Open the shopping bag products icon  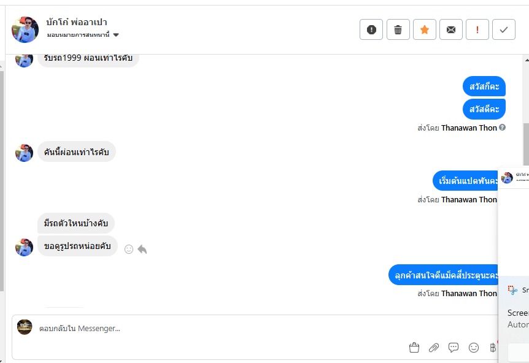click(x=414, y=348)
